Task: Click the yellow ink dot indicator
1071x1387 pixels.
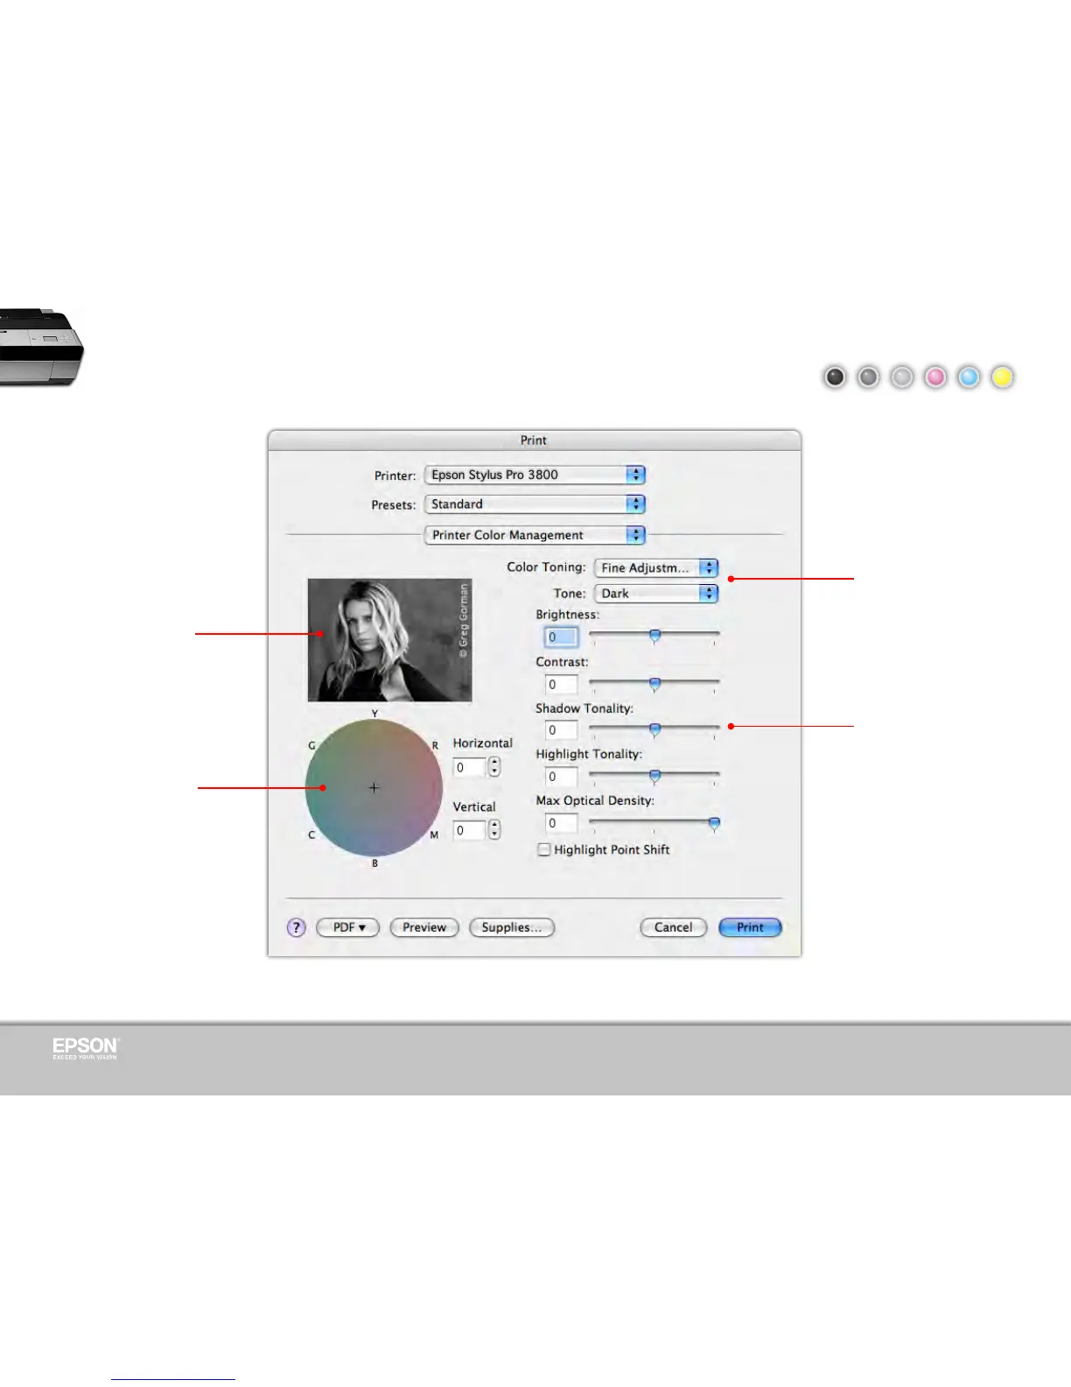Action: tap(1002, 377)
